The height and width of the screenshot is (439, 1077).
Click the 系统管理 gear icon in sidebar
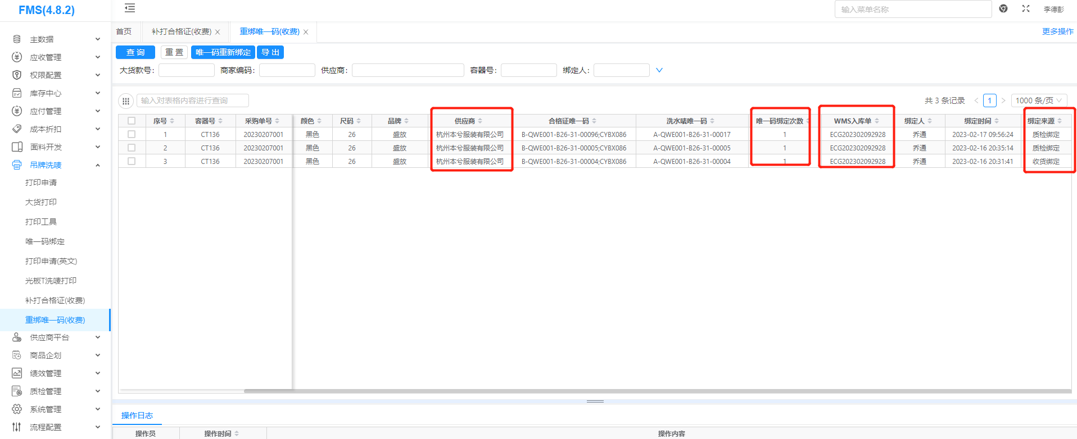coord(17,409)
